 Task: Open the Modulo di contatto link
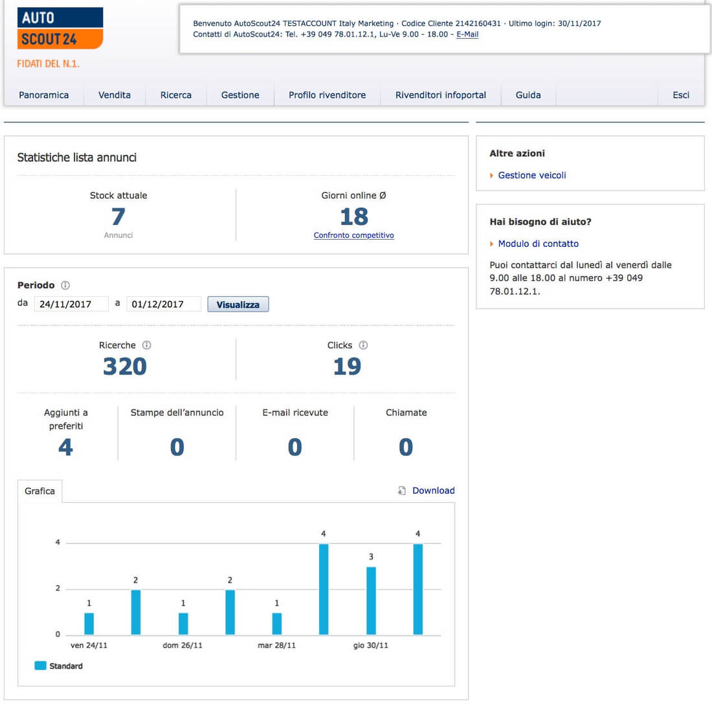[538, 244]
